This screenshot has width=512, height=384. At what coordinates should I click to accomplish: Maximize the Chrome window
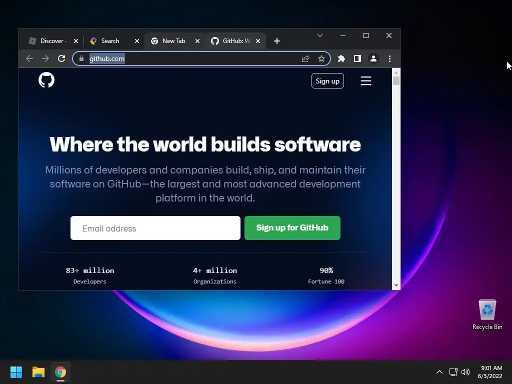[x=365, y=35]
